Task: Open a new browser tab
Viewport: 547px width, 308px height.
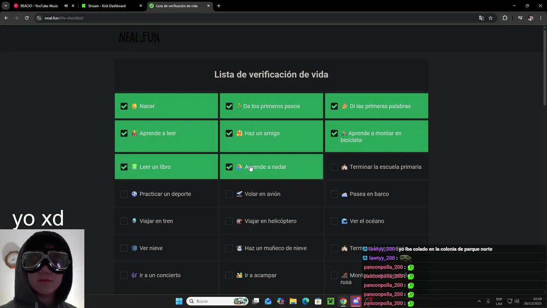Action: [219, 6]
